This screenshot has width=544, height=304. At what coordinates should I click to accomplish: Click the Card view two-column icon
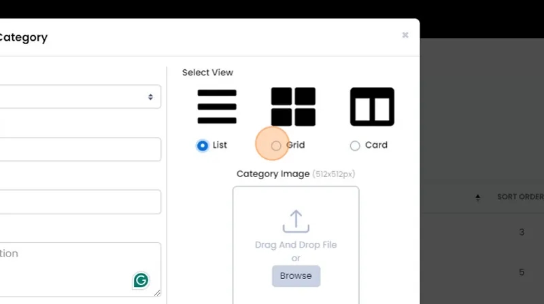(372, 107)
